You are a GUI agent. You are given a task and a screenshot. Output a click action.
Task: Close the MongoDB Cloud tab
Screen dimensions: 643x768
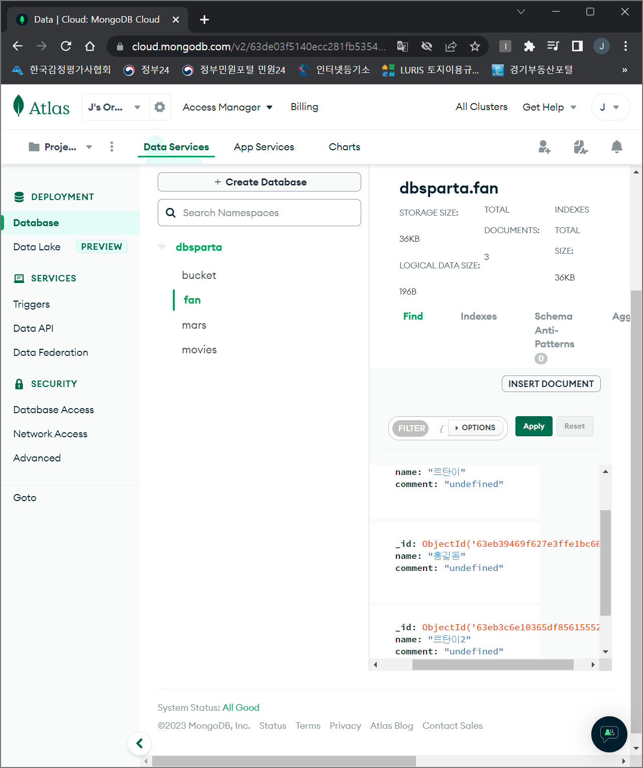coord(176,20)
